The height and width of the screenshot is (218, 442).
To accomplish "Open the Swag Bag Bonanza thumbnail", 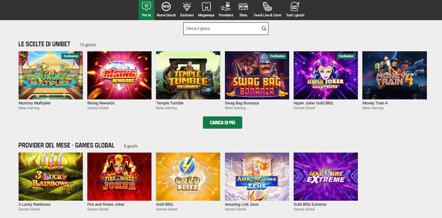I will 257,75.
